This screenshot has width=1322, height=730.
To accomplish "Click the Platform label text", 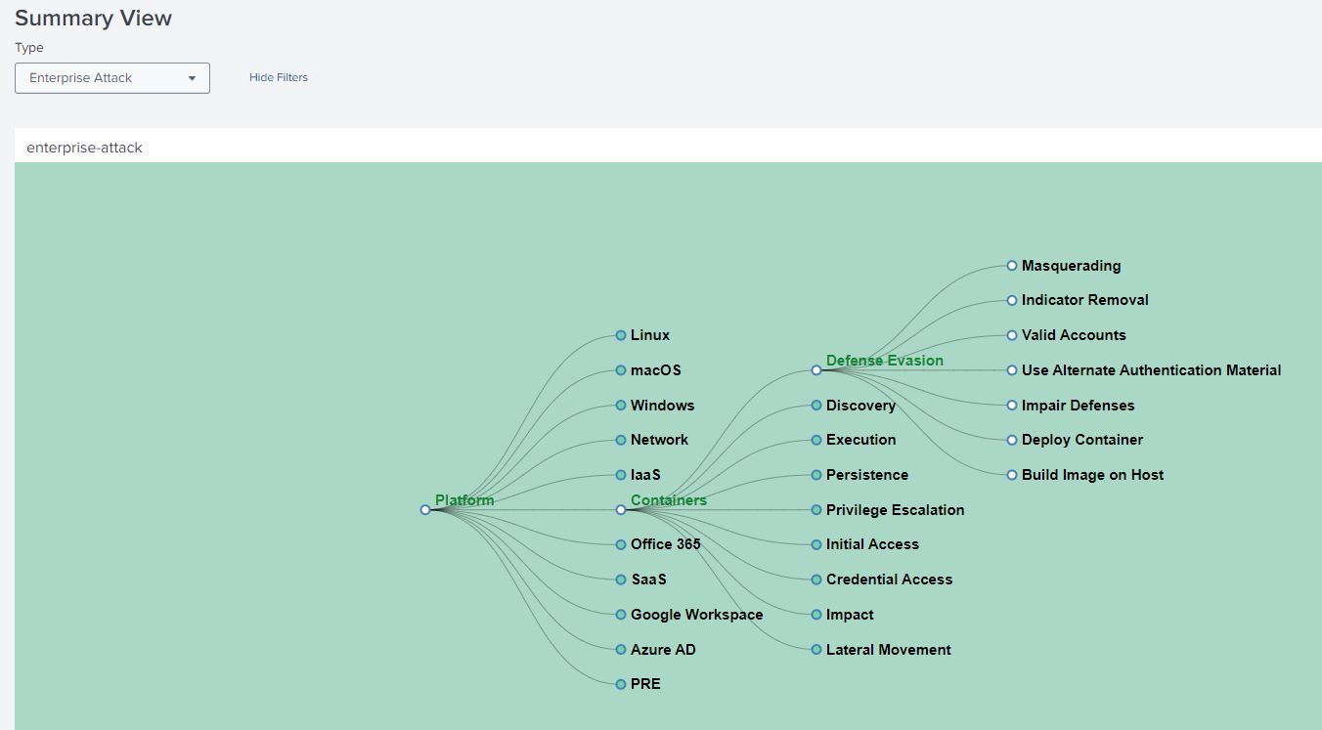I will pos(464,500).
